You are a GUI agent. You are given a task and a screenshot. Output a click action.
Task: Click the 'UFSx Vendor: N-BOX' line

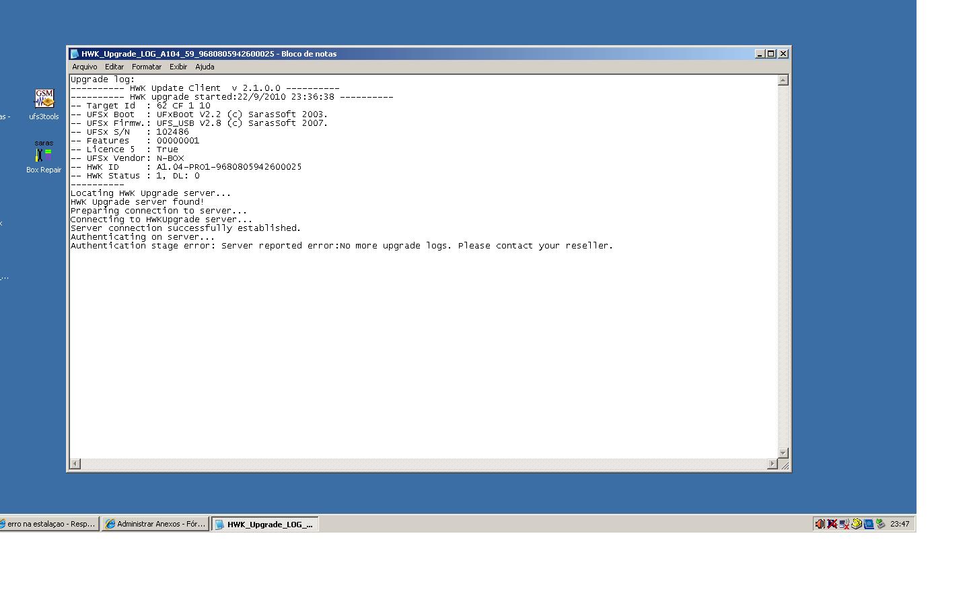[x=127, y=158]
